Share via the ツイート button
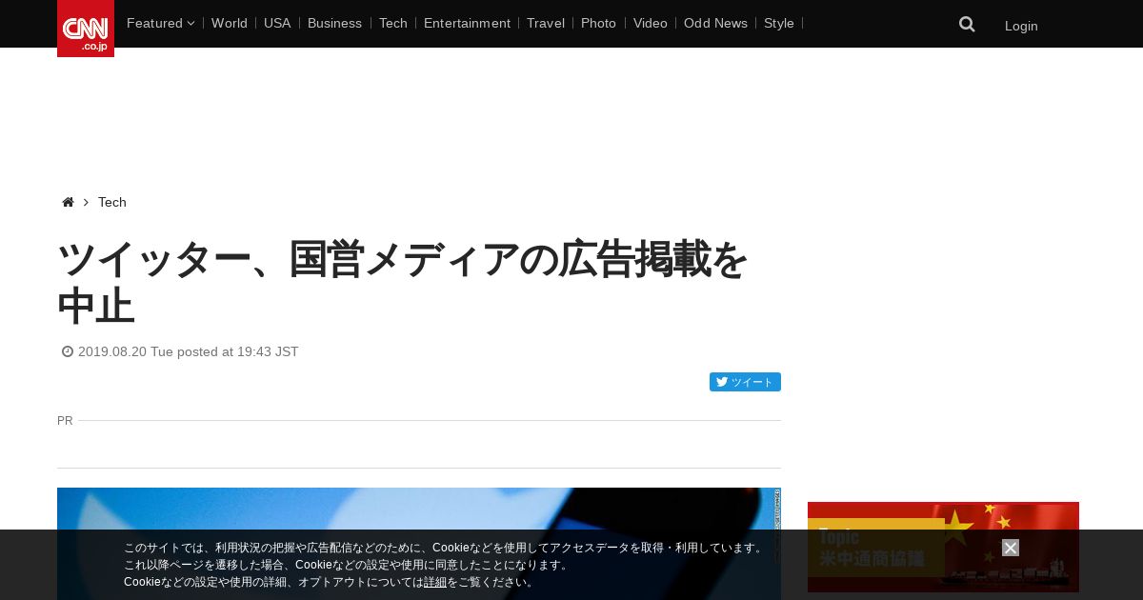This screenshot has width=1143, height=600. point(745,382)
